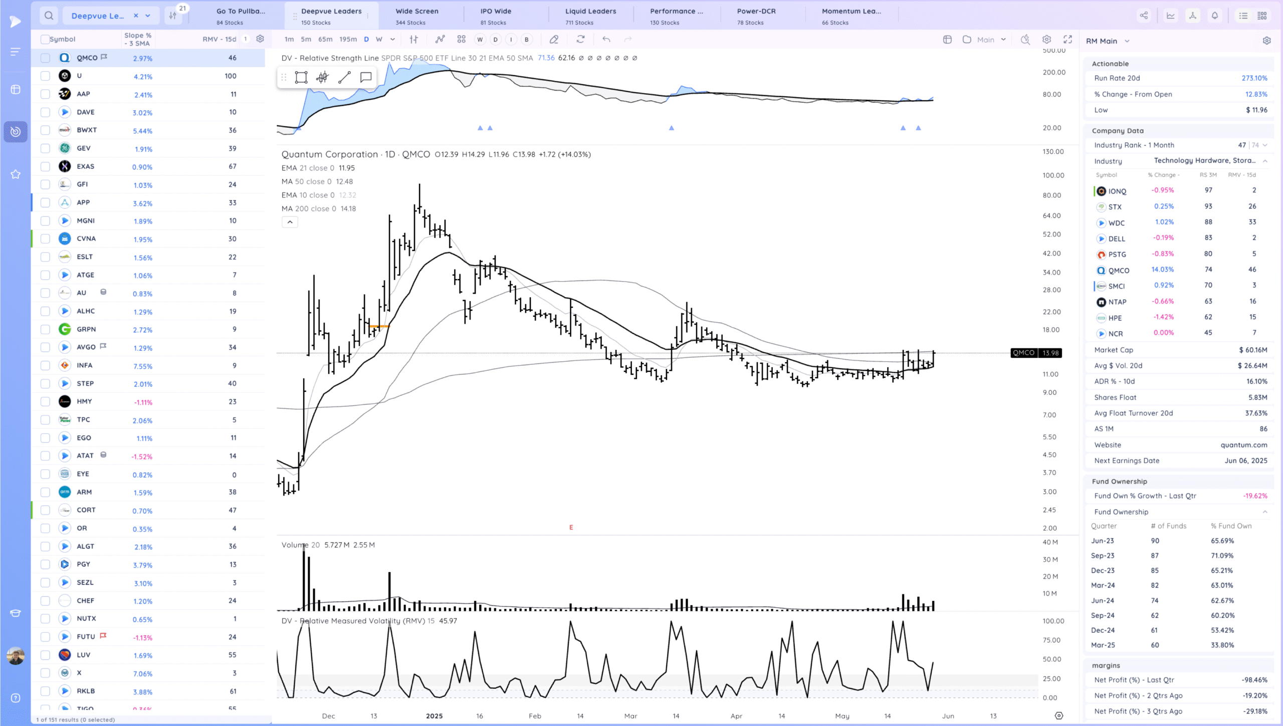Open the alerts bell icon

1214,16
